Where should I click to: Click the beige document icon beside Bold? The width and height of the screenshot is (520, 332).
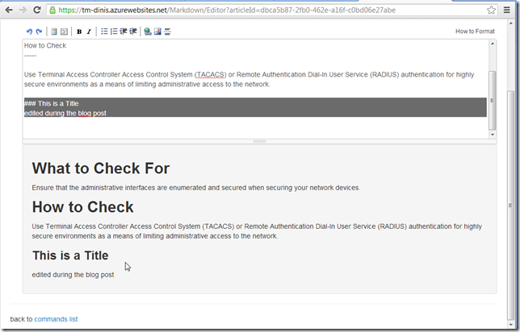click(64, 31)
